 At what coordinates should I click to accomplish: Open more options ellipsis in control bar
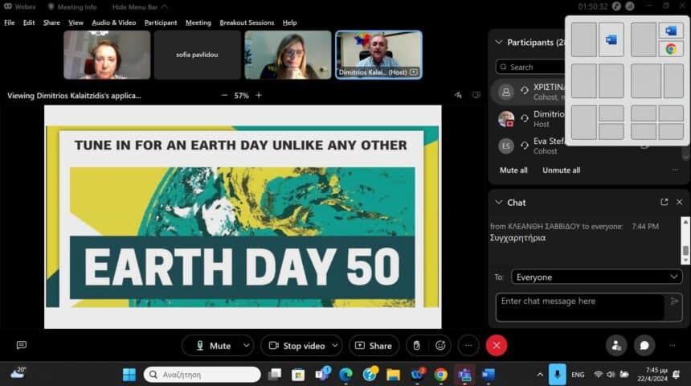[x=468, y=346]
